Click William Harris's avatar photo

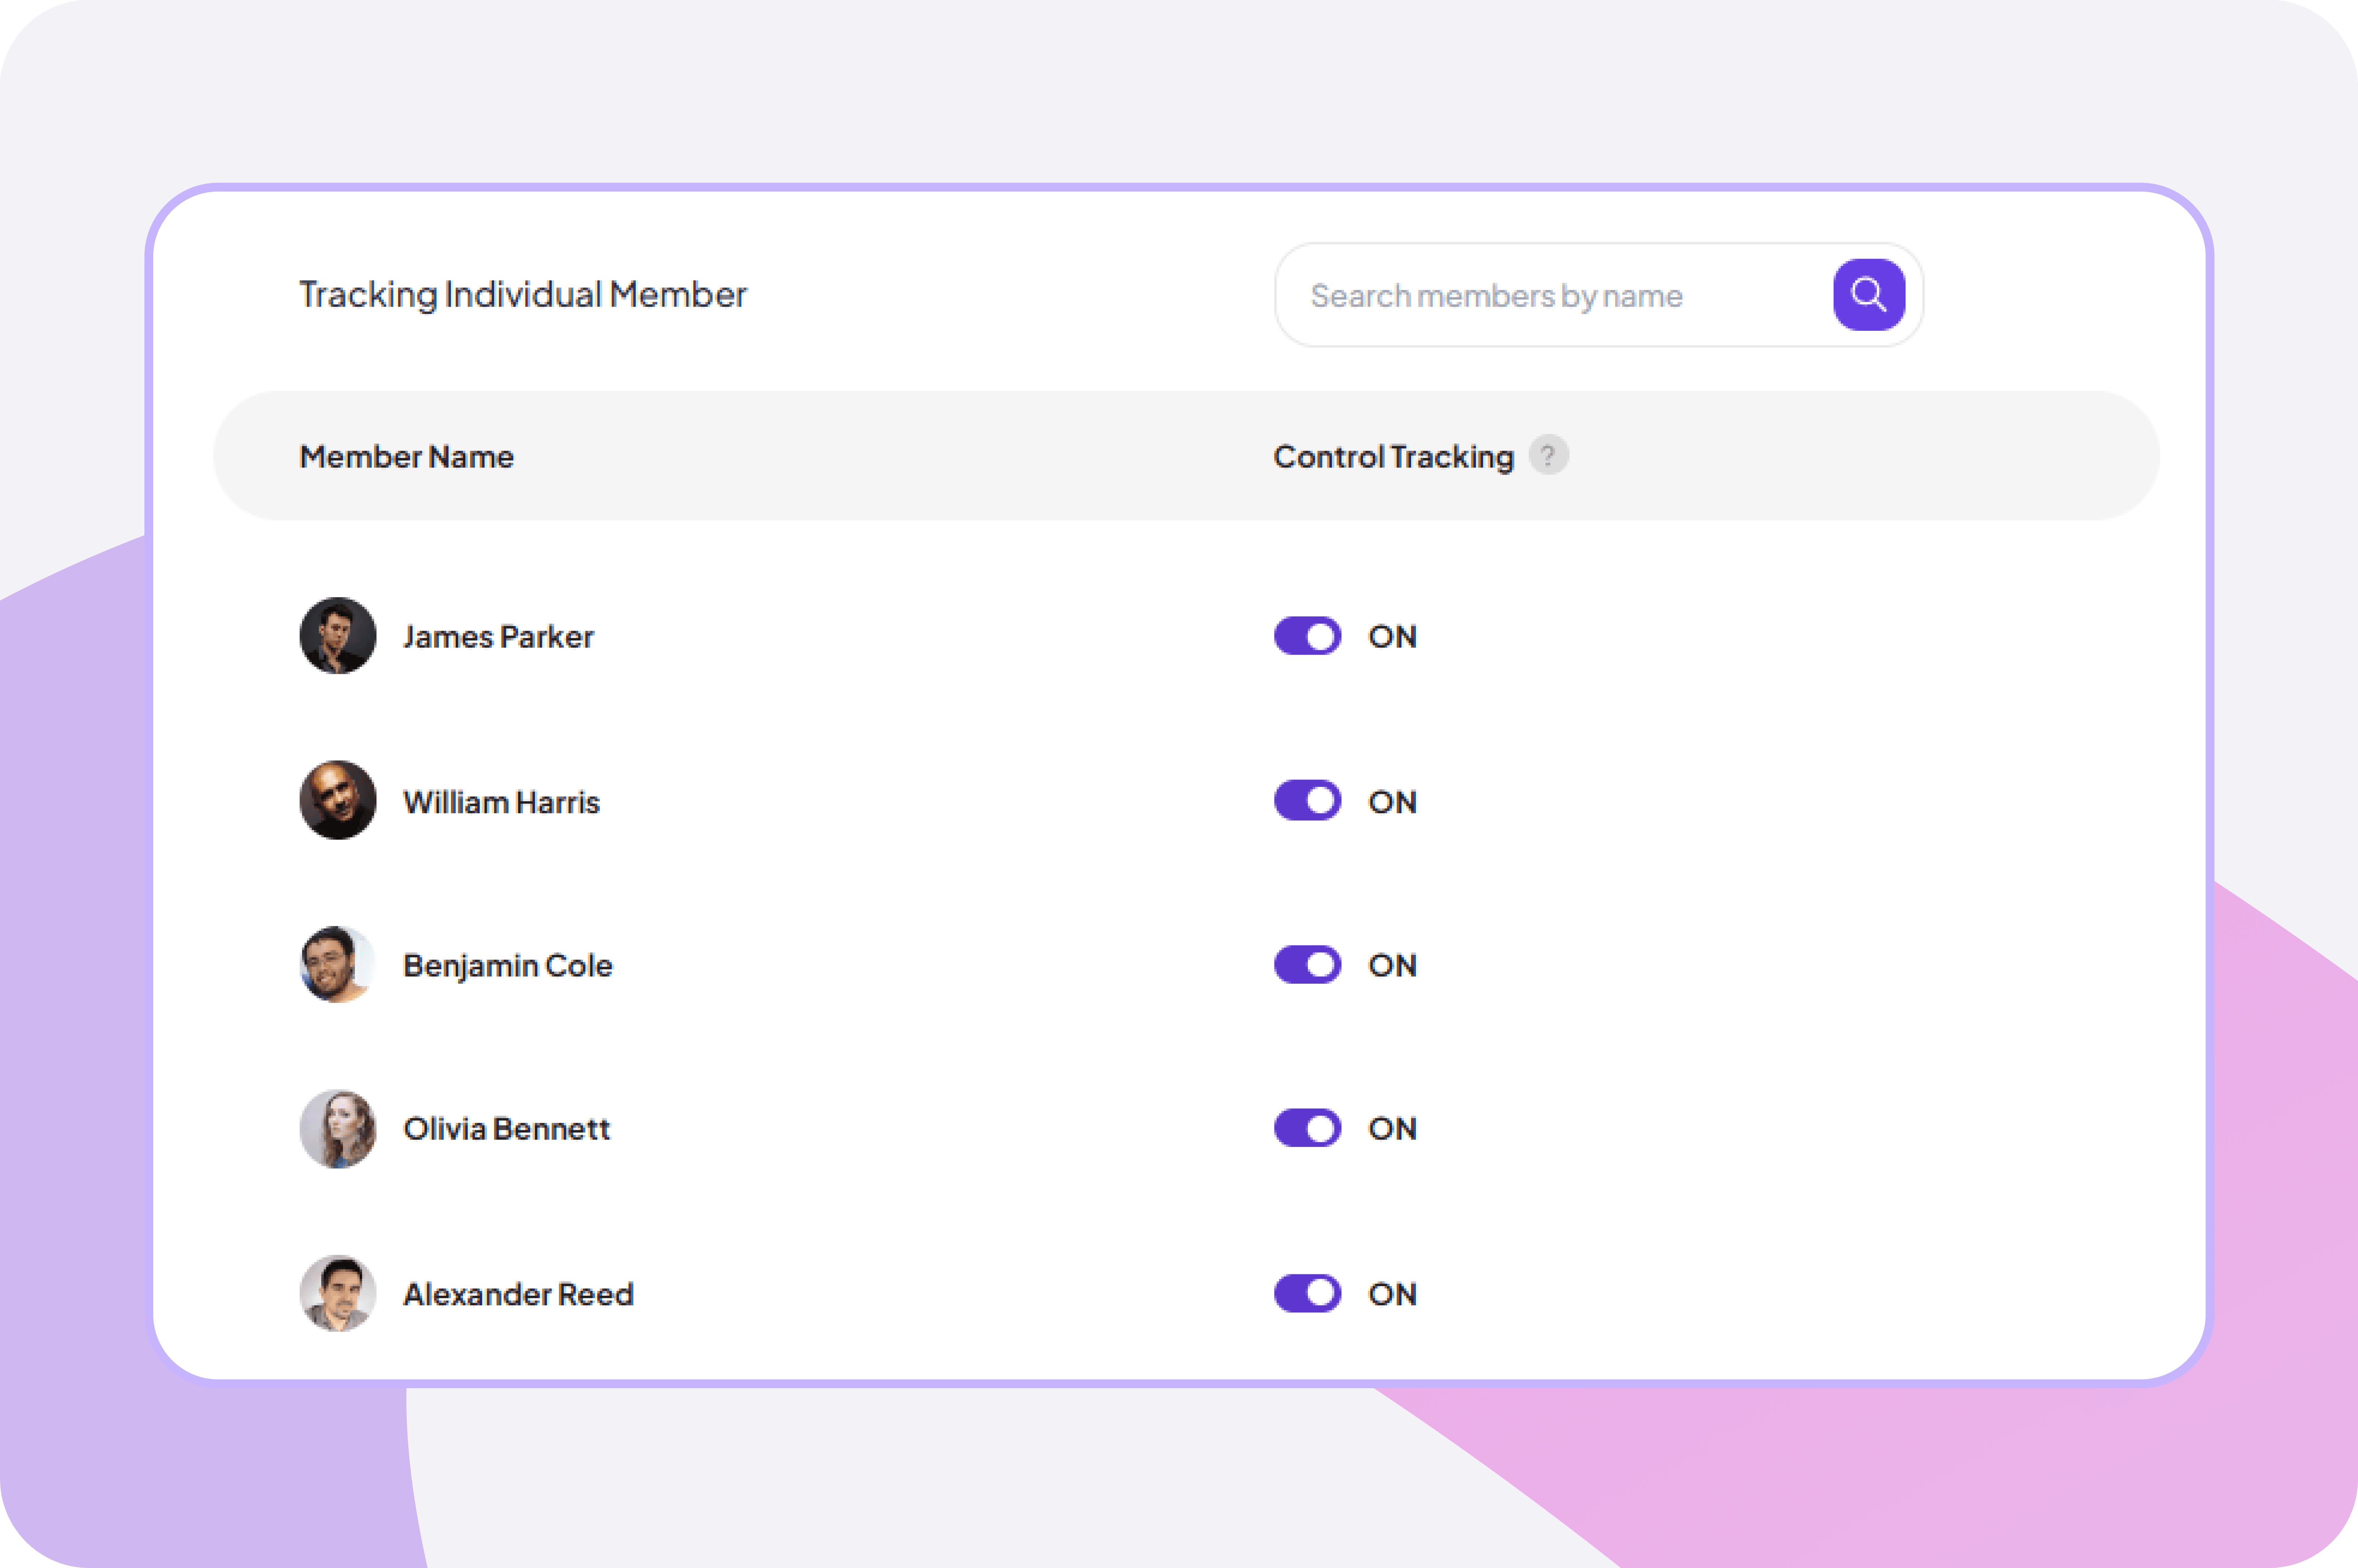tap(337, 800)
